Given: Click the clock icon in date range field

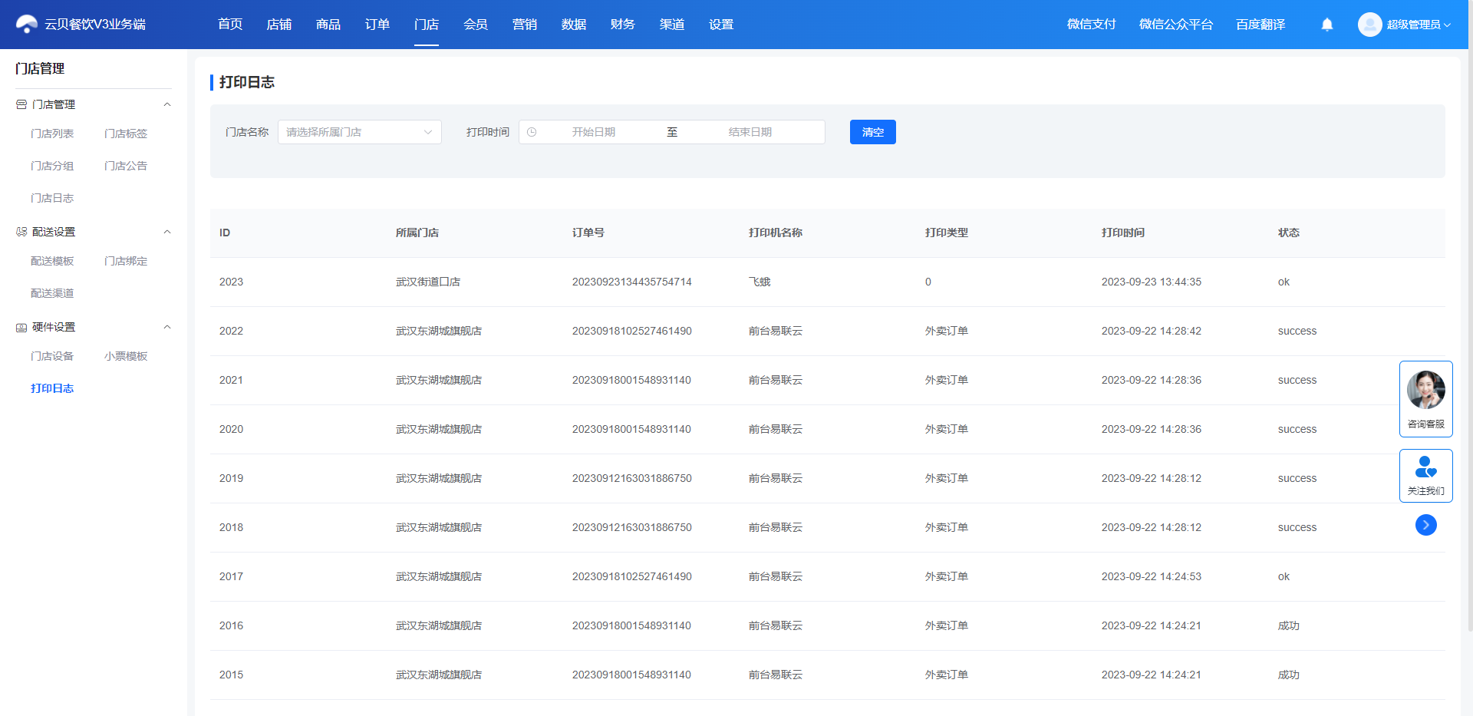Looking at the screenshot, I should point(532,132).
